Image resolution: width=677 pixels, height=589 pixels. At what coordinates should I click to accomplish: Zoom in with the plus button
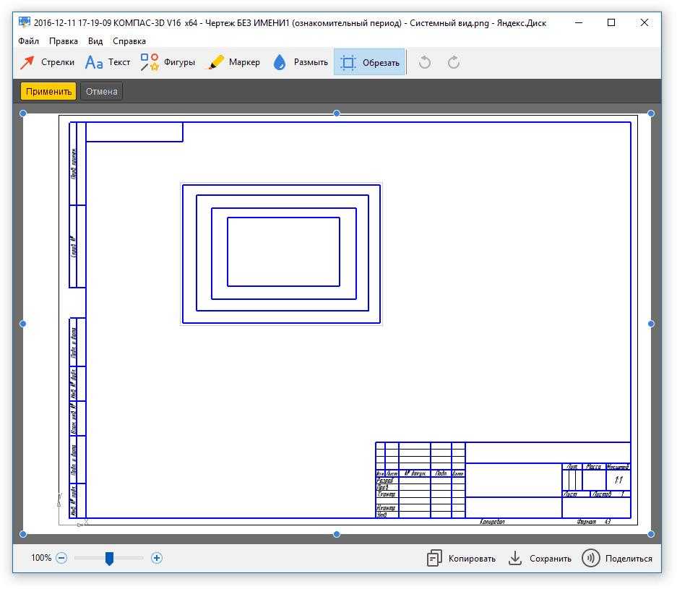tap(157, 558)
